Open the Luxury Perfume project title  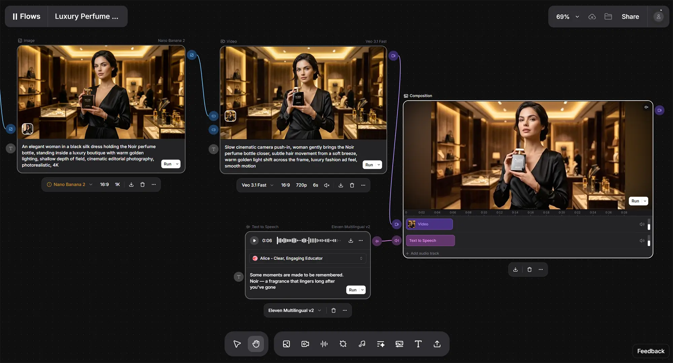tap(86, 16)
